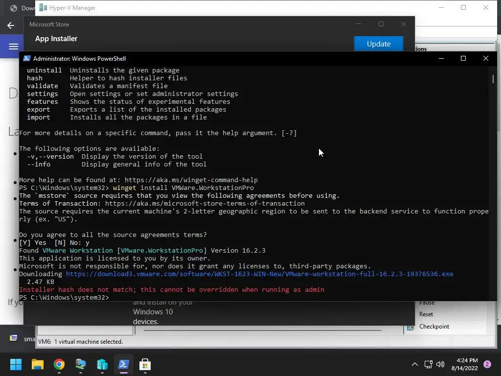Click the 'uninstall' command row in help list

103,70
